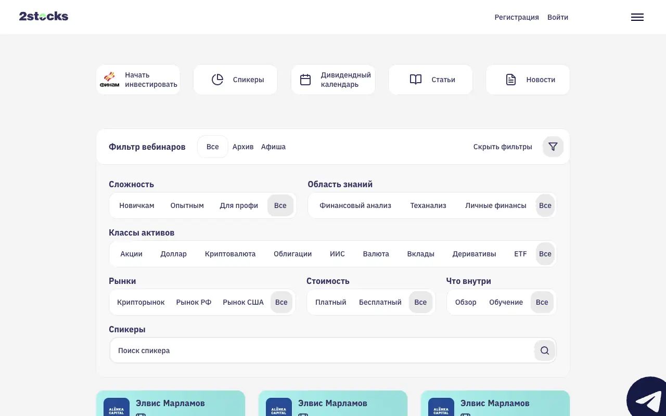Select Акции asset class
Viewport: 666px width, 416px height.
pos(132,254)
